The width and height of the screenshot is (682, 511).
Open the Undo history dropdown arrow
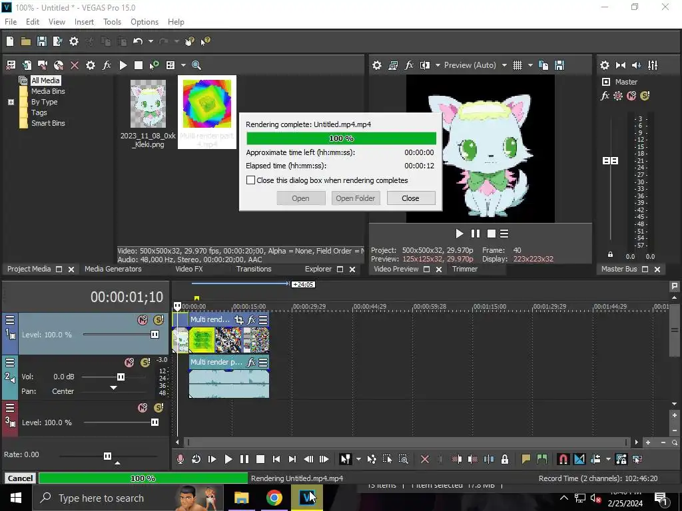(151, 41)
